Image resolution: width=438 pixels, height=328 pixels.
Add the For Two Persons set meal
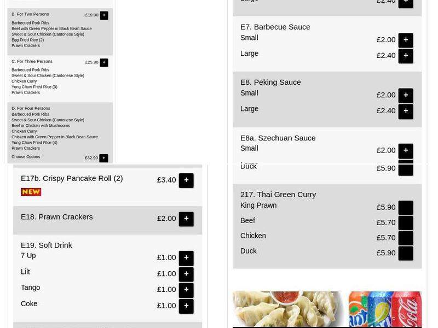[x=104, y=15]
